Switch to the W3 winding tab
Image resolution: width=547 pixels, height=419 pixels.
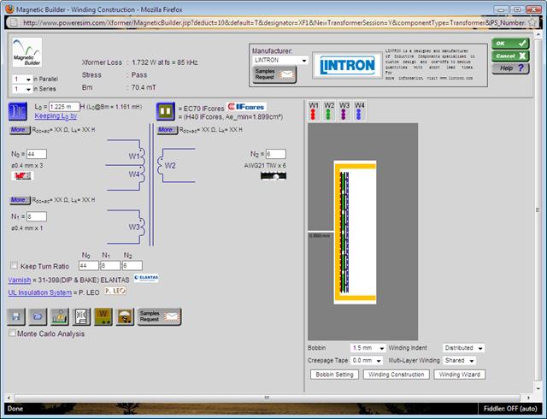[x=344, y=110]
